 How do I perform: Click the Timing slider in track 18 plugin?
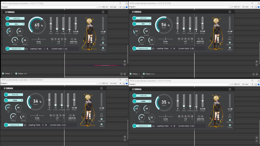tap(165, 39)
